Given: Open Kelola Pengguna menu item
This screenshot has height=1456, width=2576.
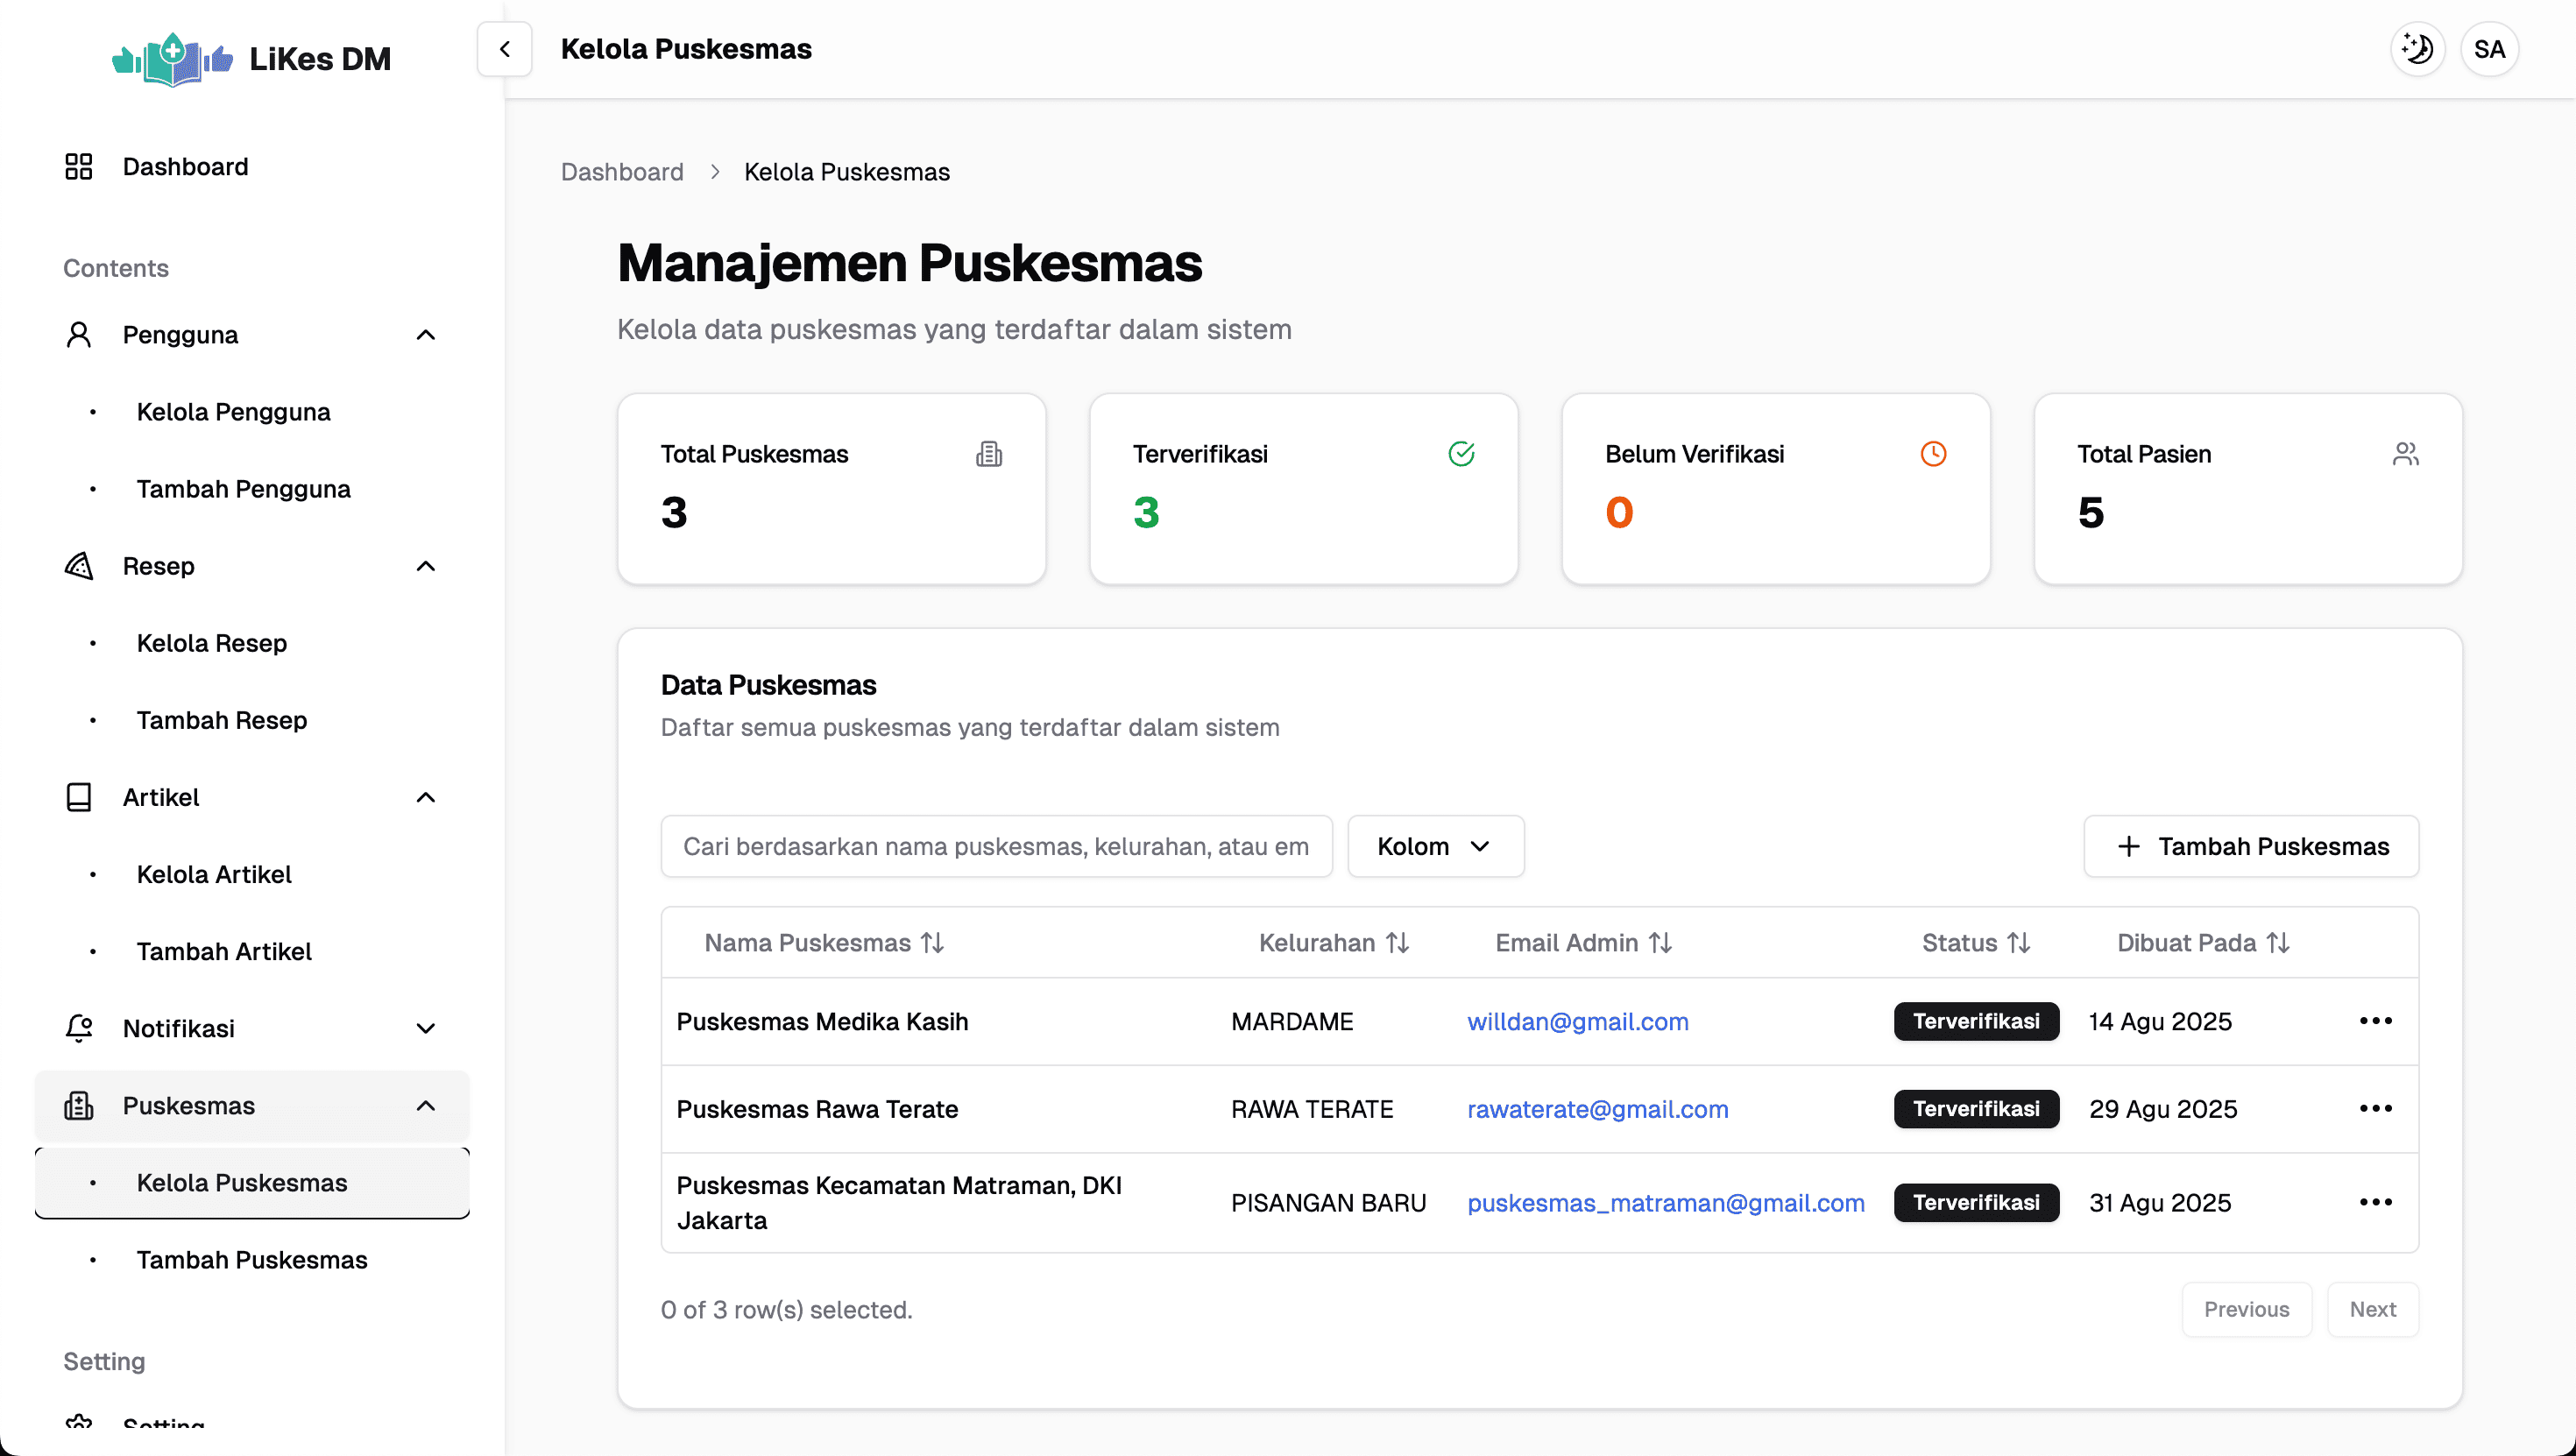Looking at the screenshot, I should [x=252, y=412].
